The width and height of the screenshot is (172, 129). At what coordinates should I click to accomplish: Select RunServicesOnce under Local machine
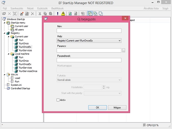click(x=28, y=71)
